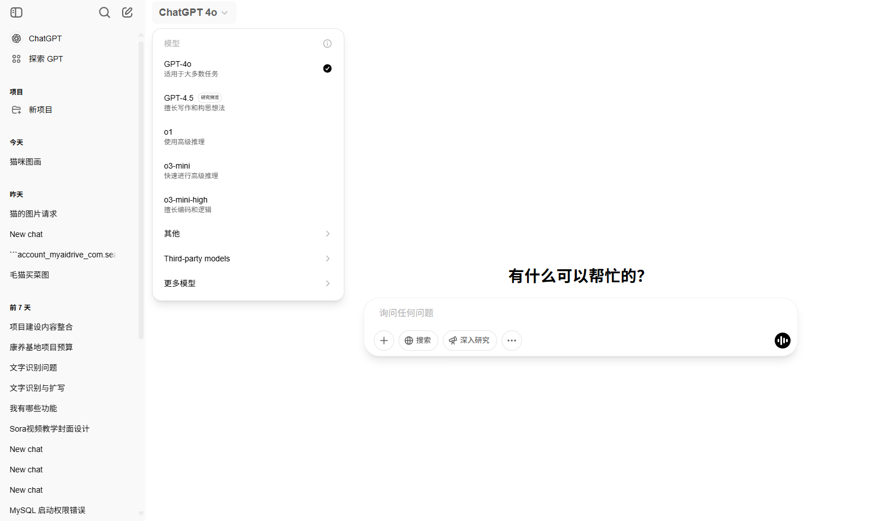Expand Third-party models list
The image size is (885, 521).
248,258
